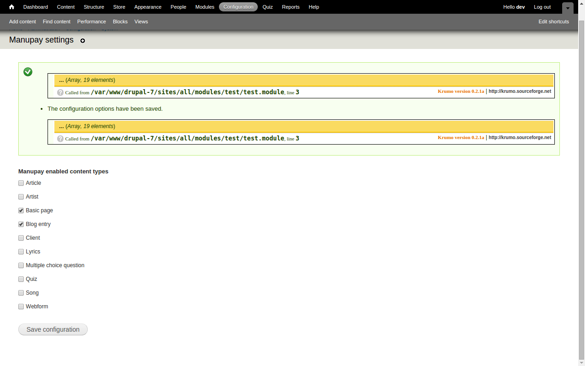Open the Store menu item
The image size is (585, 366).
(119, 7)
